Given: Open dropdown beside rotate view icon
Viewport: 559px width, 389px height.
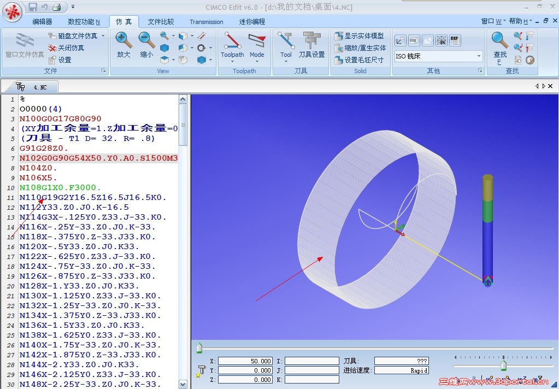Looking at the screenshot, I should [x=211, y=48].
